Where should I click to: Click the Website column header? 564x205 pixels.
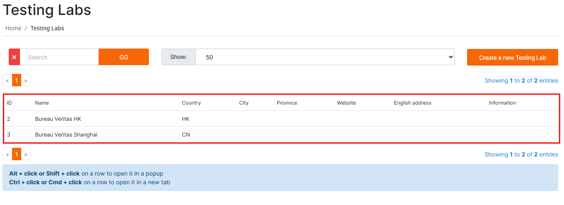pos(346,103)
